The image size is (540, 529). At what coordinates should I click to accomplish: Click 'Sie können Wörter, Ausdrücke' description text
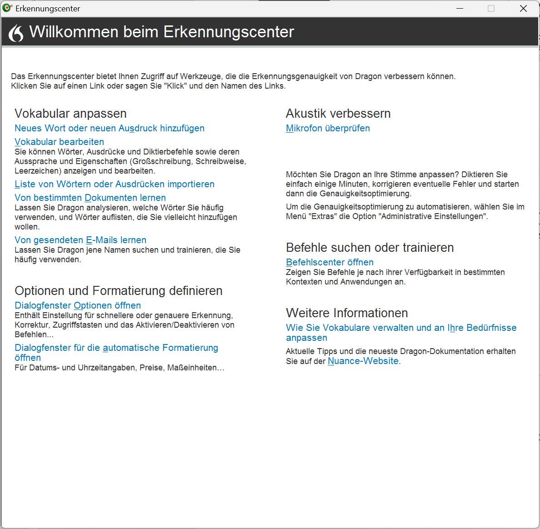[x=130, y=161]
